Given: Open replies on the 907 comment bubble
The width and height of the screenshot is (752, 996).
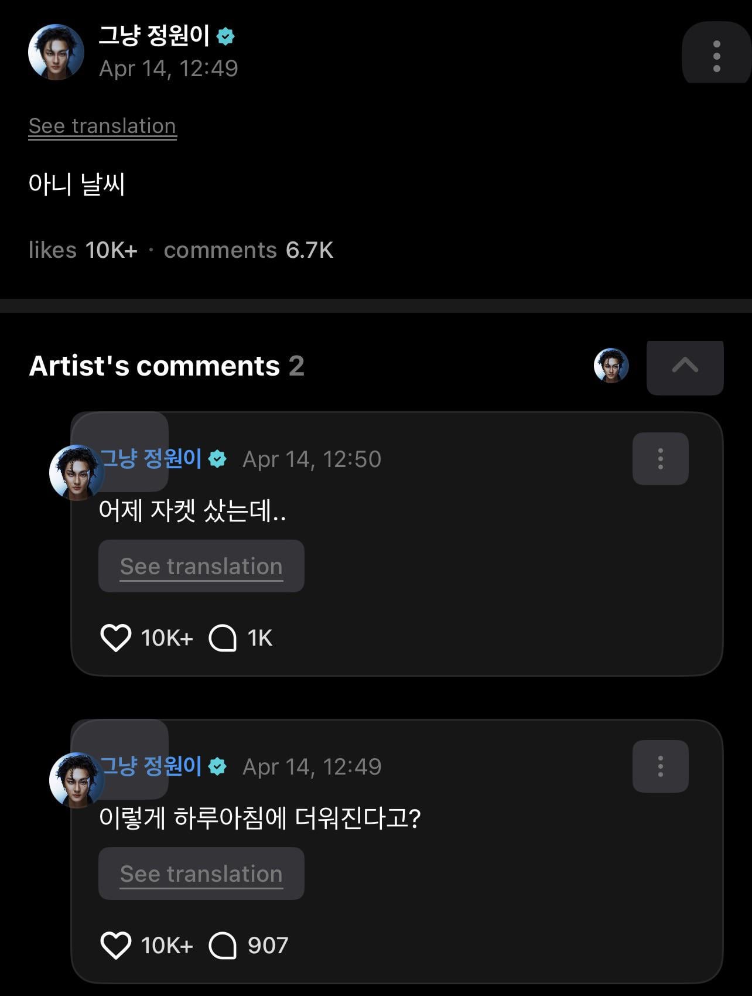Looking at the screenshot, I should click(x=223, y=945).
